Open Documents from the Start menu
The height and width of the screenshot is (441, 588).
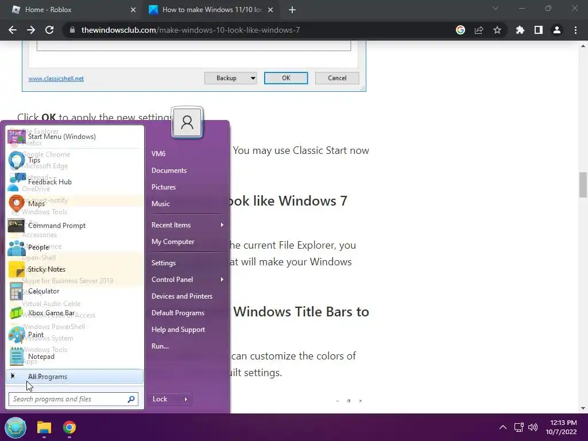(169, 171)
